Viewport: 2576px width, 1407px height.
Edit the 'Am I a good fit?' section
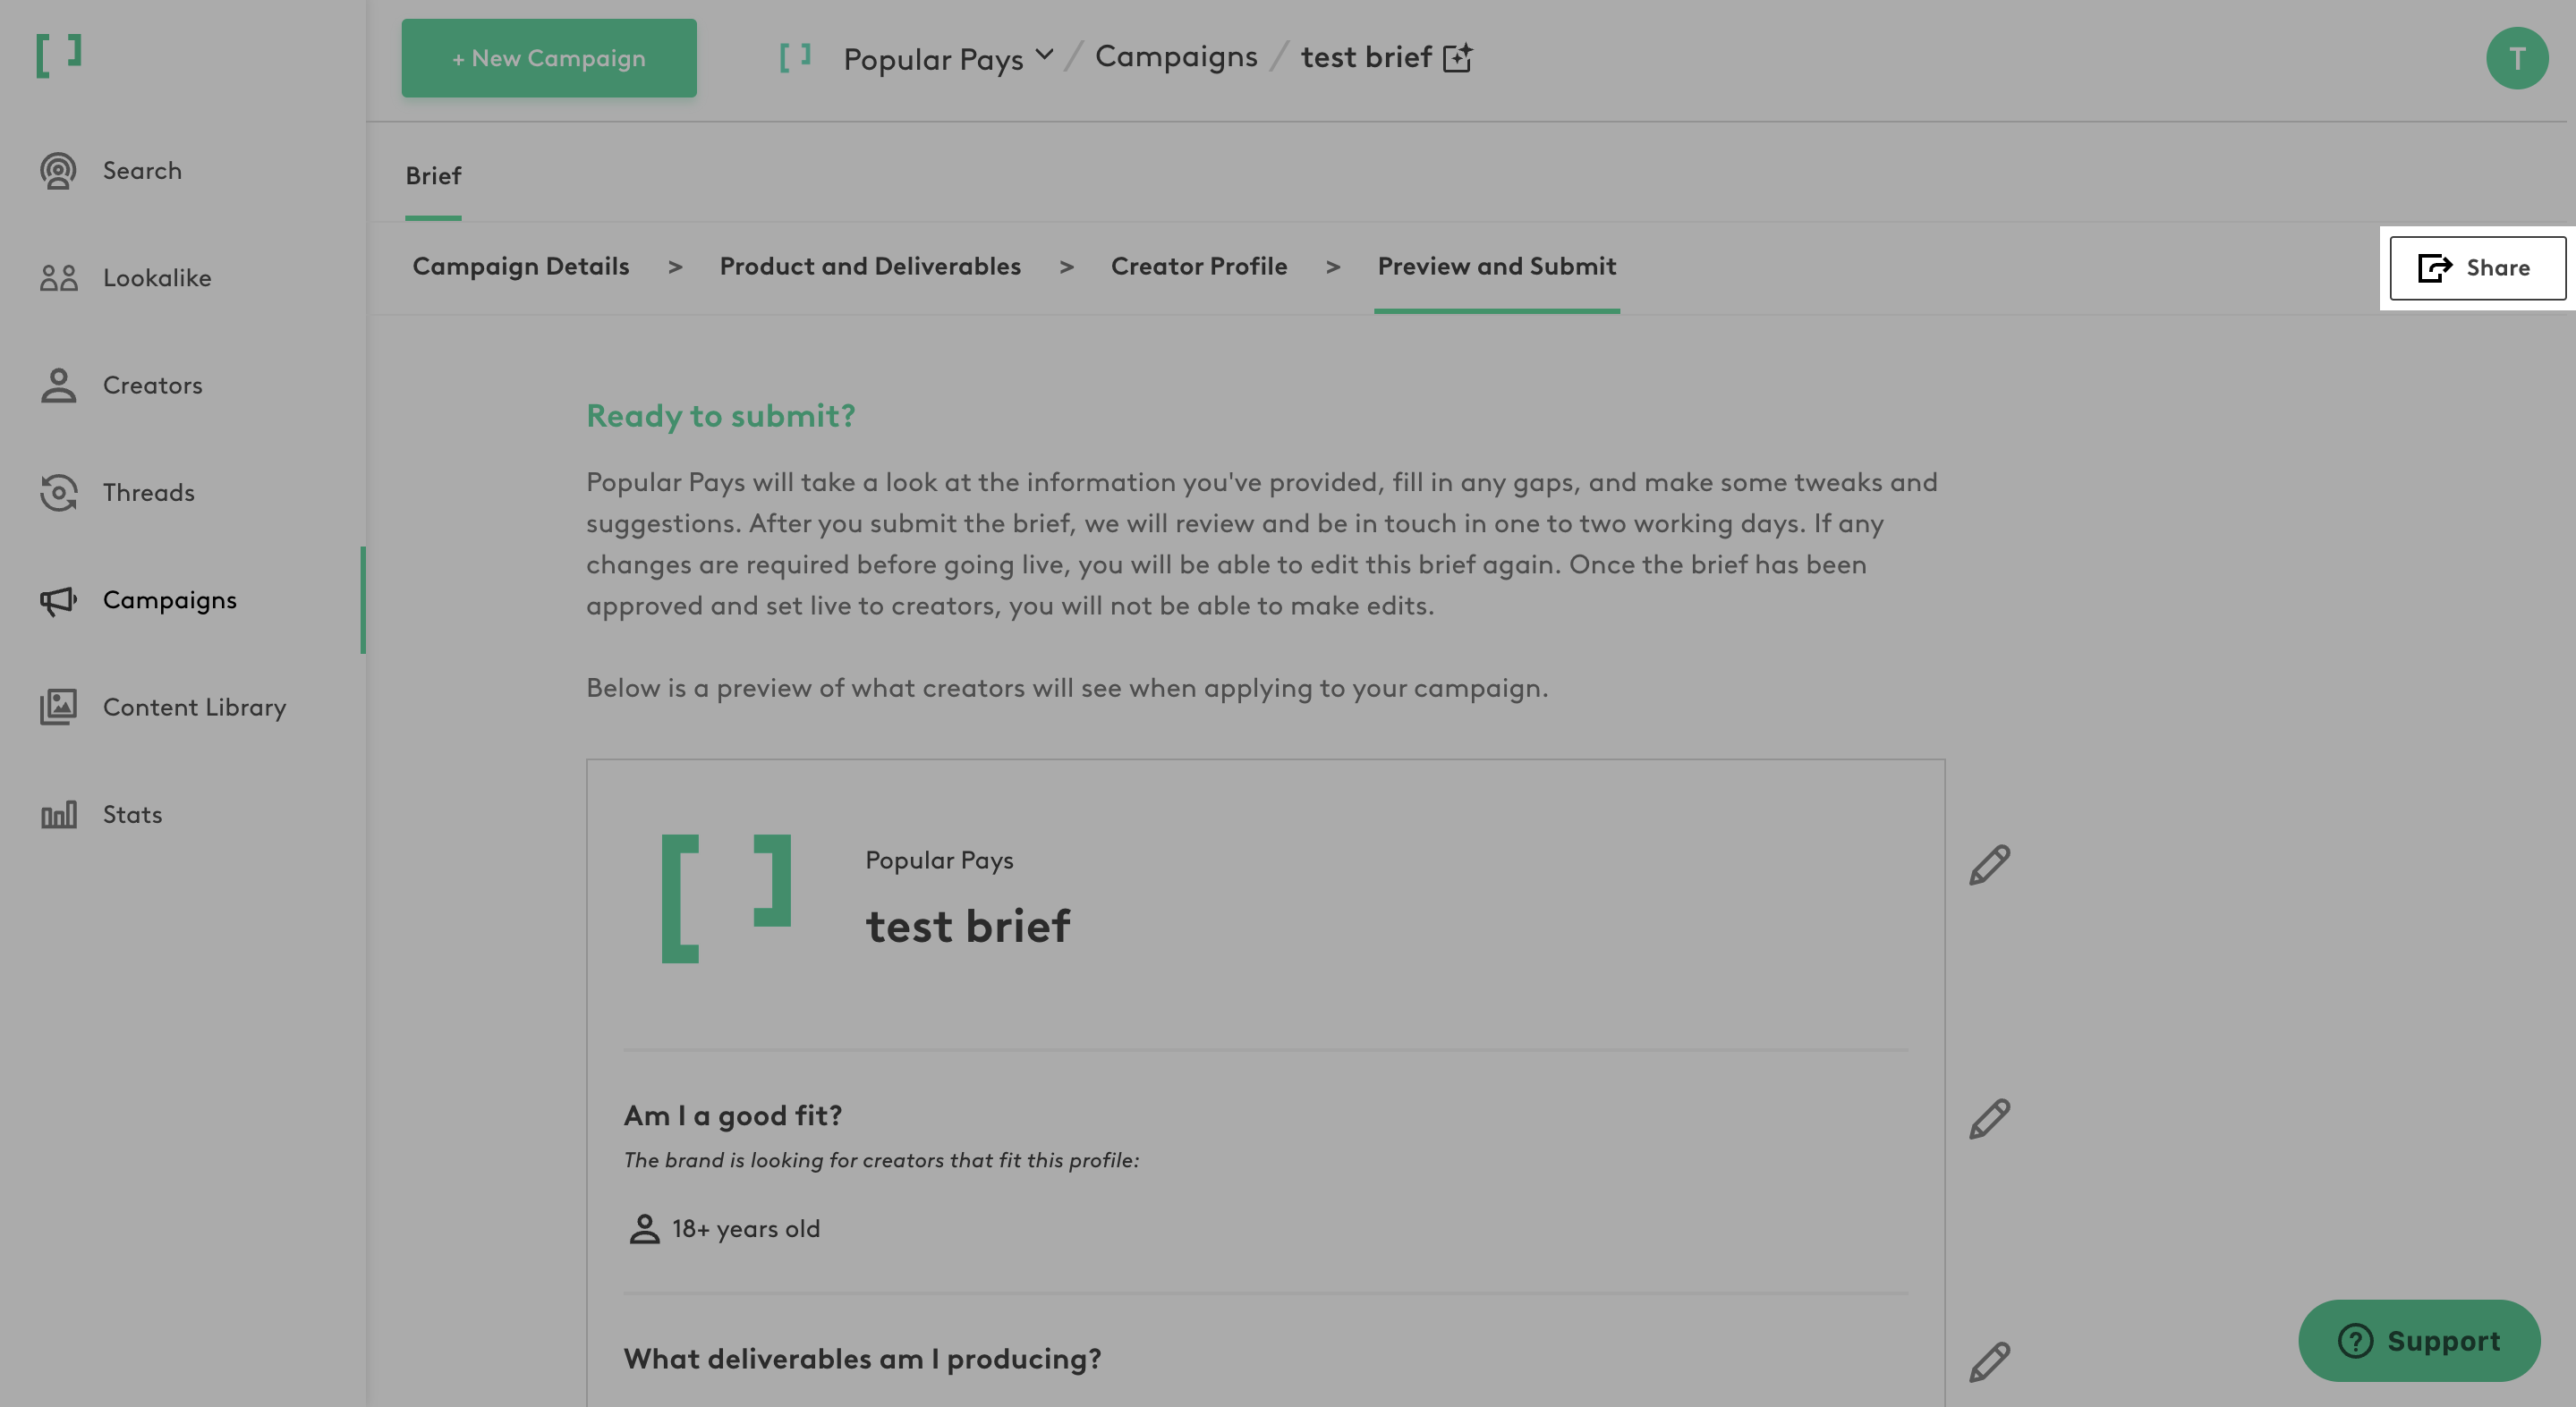pyautogui.click(x=1989, y=1119)
